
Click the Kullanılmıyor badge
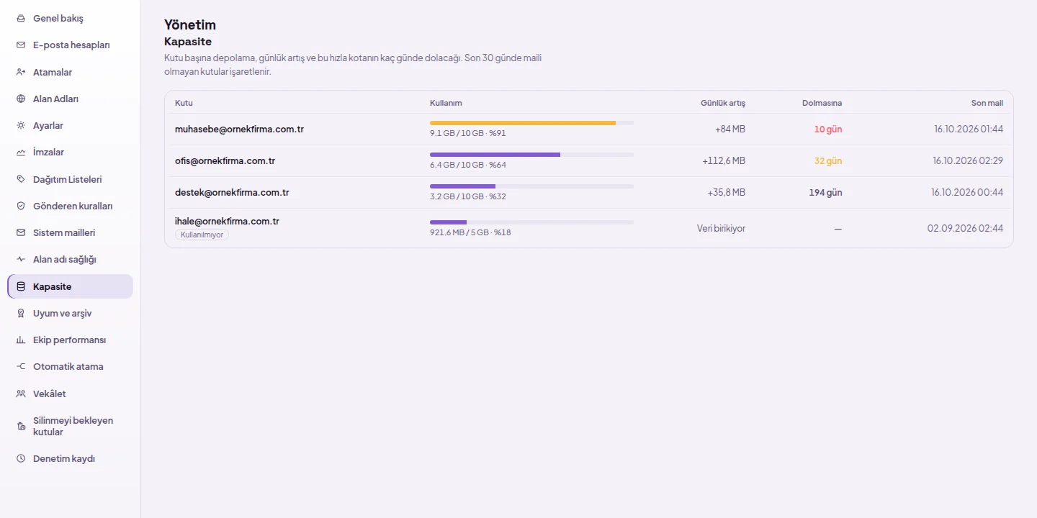pos(202,235)
